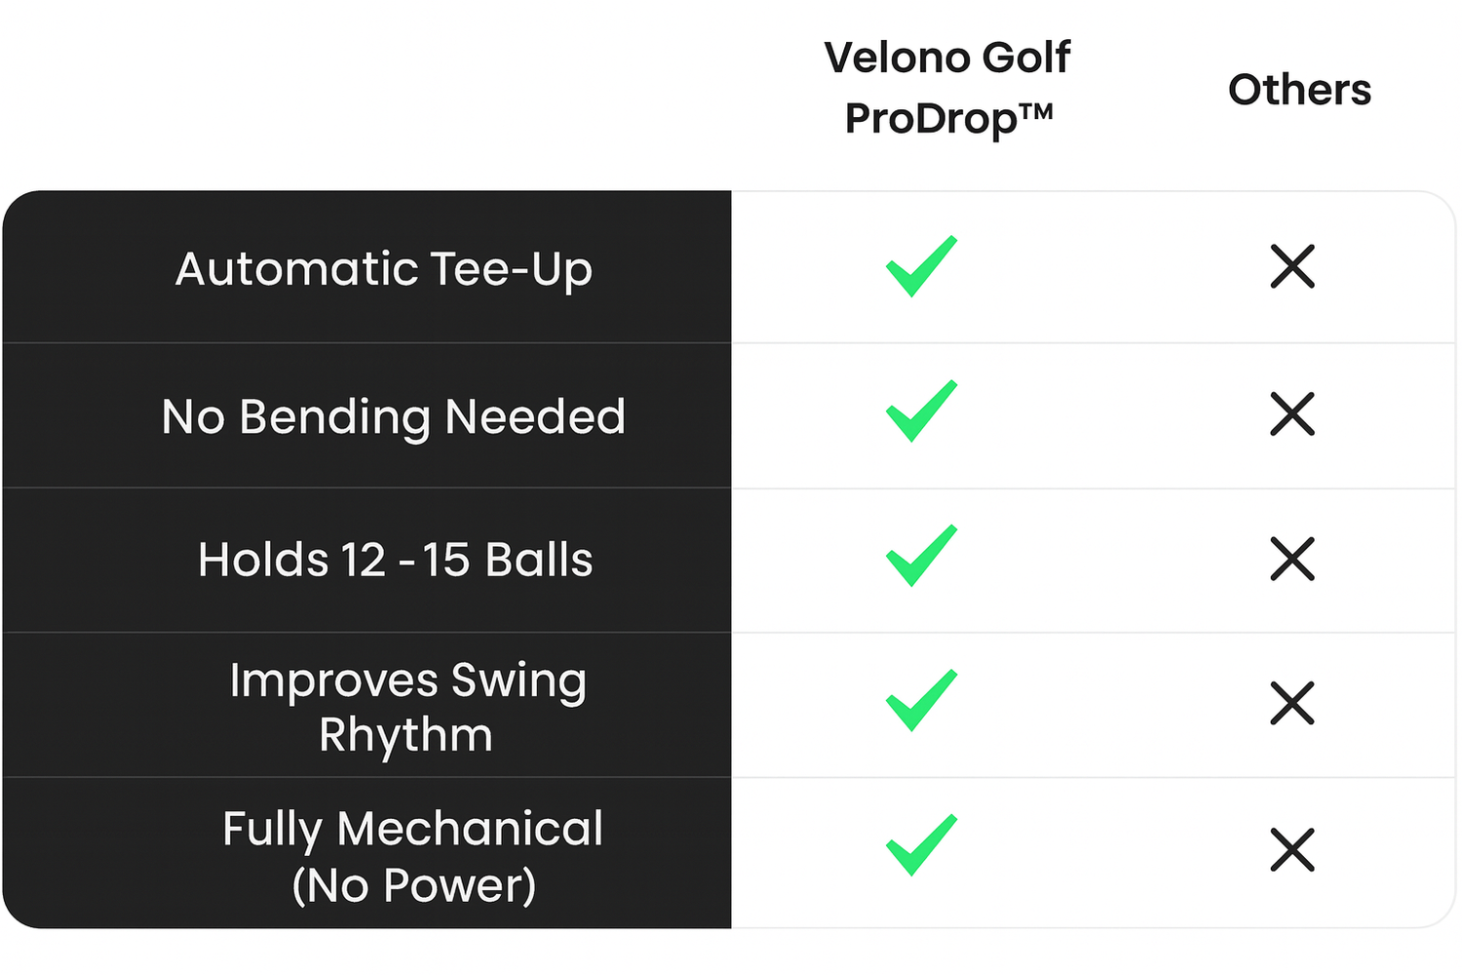Click the Velono Golf ProDrop™ column header

coord(947,88)
